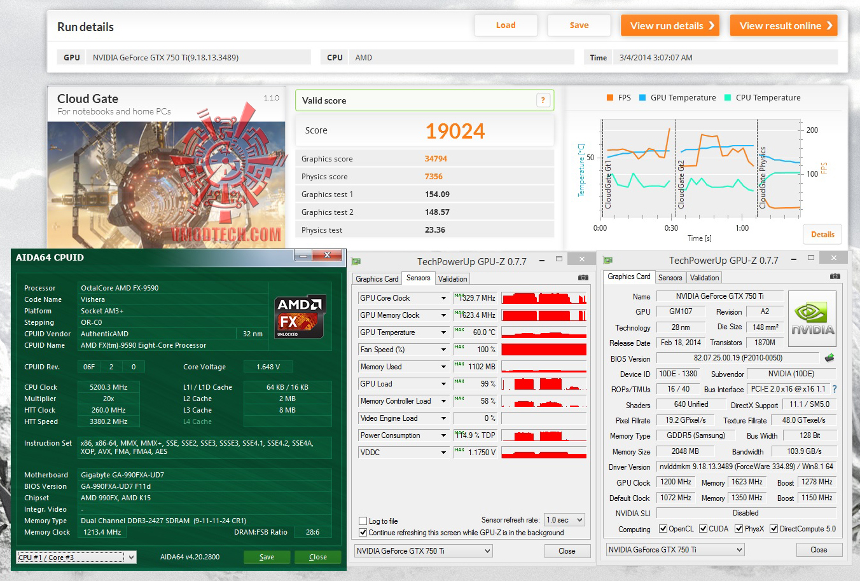860x581 pixels.
Task: Uncheck the OpenCL computing checkbox
Action: pos(663,529)
